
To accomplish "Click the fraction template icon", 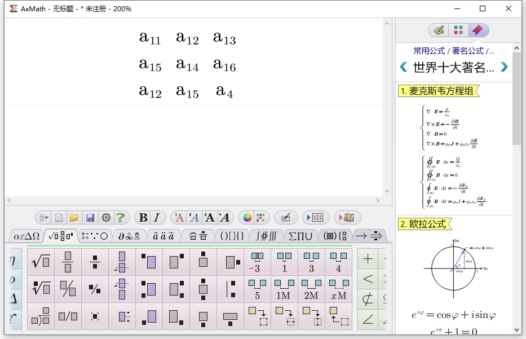I will pyautogui.click(x=67, y=261).
